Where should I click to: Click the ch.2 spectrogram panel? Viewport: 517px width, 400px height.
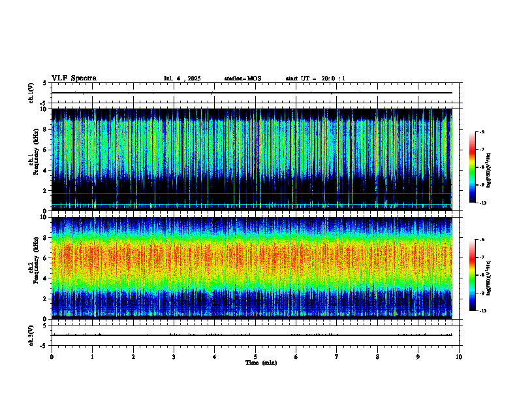pyautogui.click(x=251, y=268)
